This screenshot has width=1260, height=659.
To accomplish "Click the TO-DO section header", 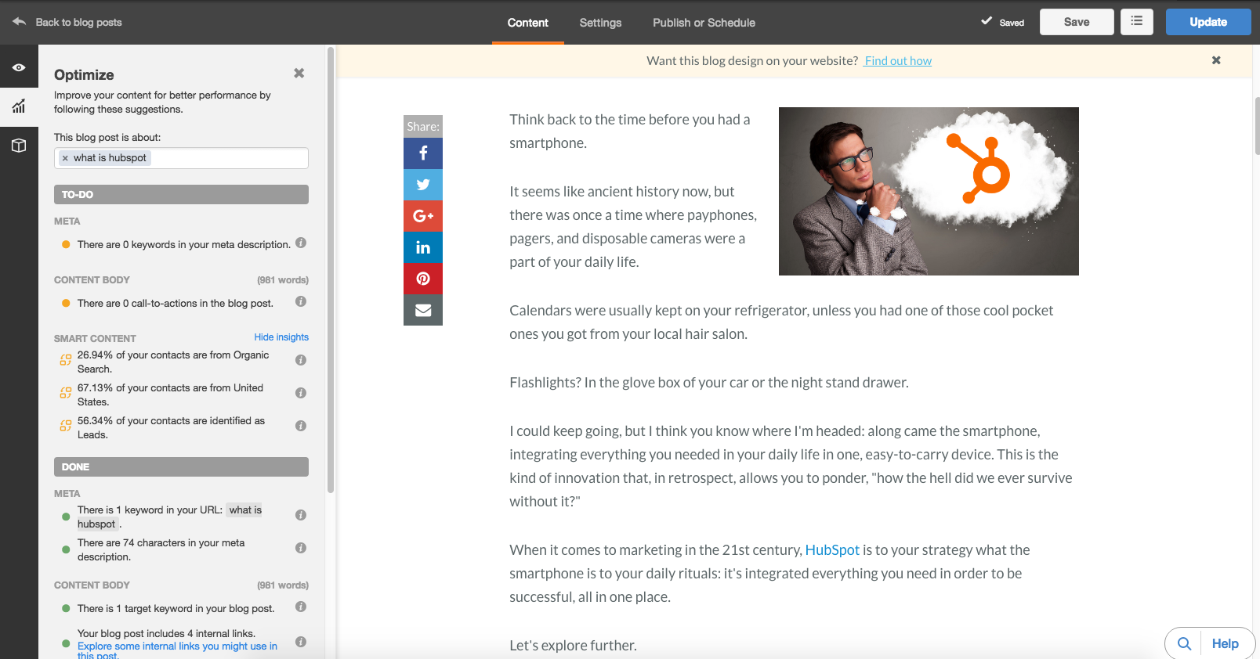I will tap(181, 194).
